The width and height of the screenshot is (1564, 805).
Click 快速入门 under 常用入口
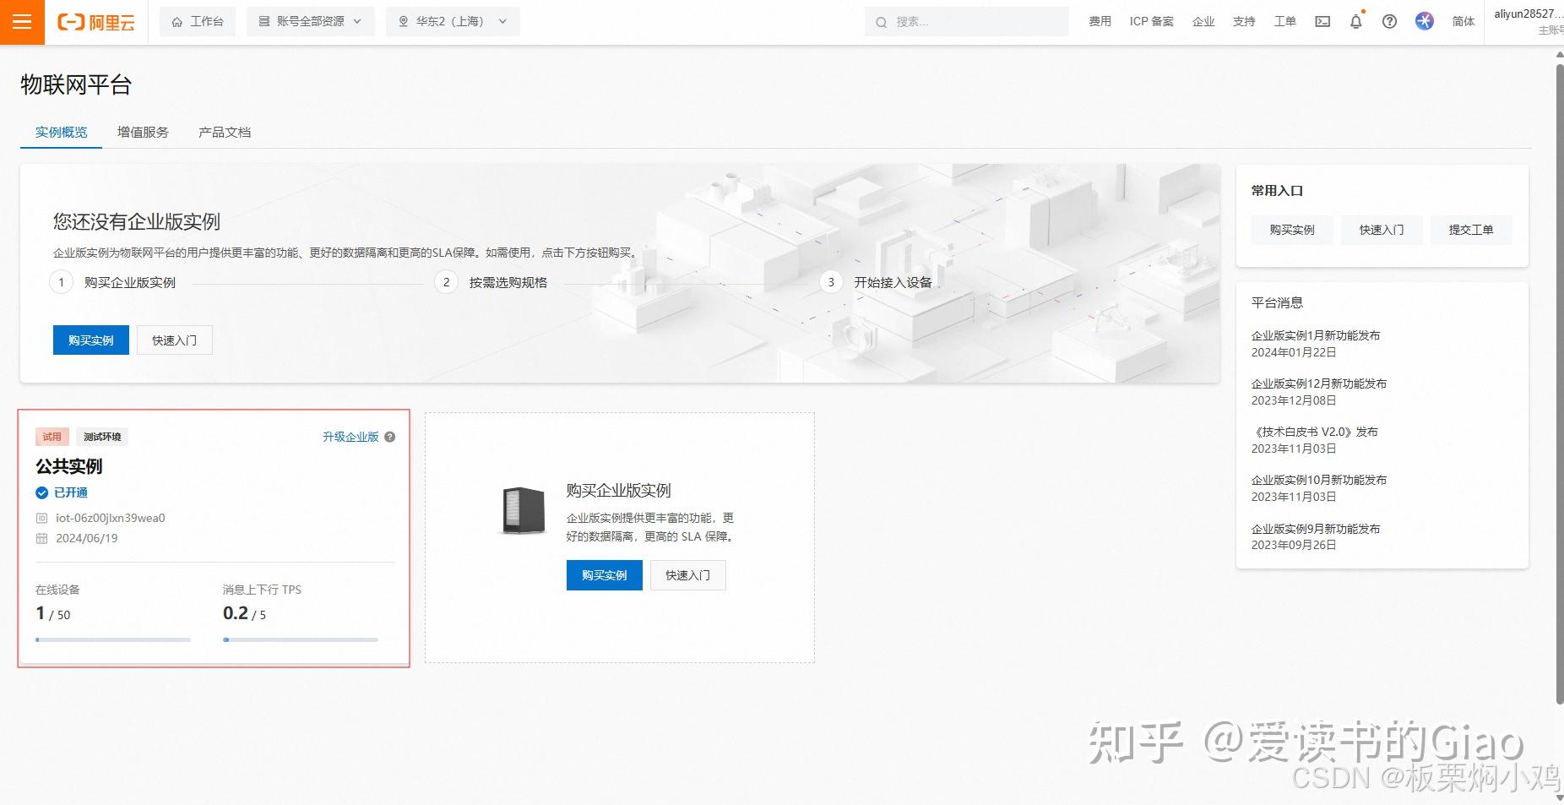click(1382, 230)
